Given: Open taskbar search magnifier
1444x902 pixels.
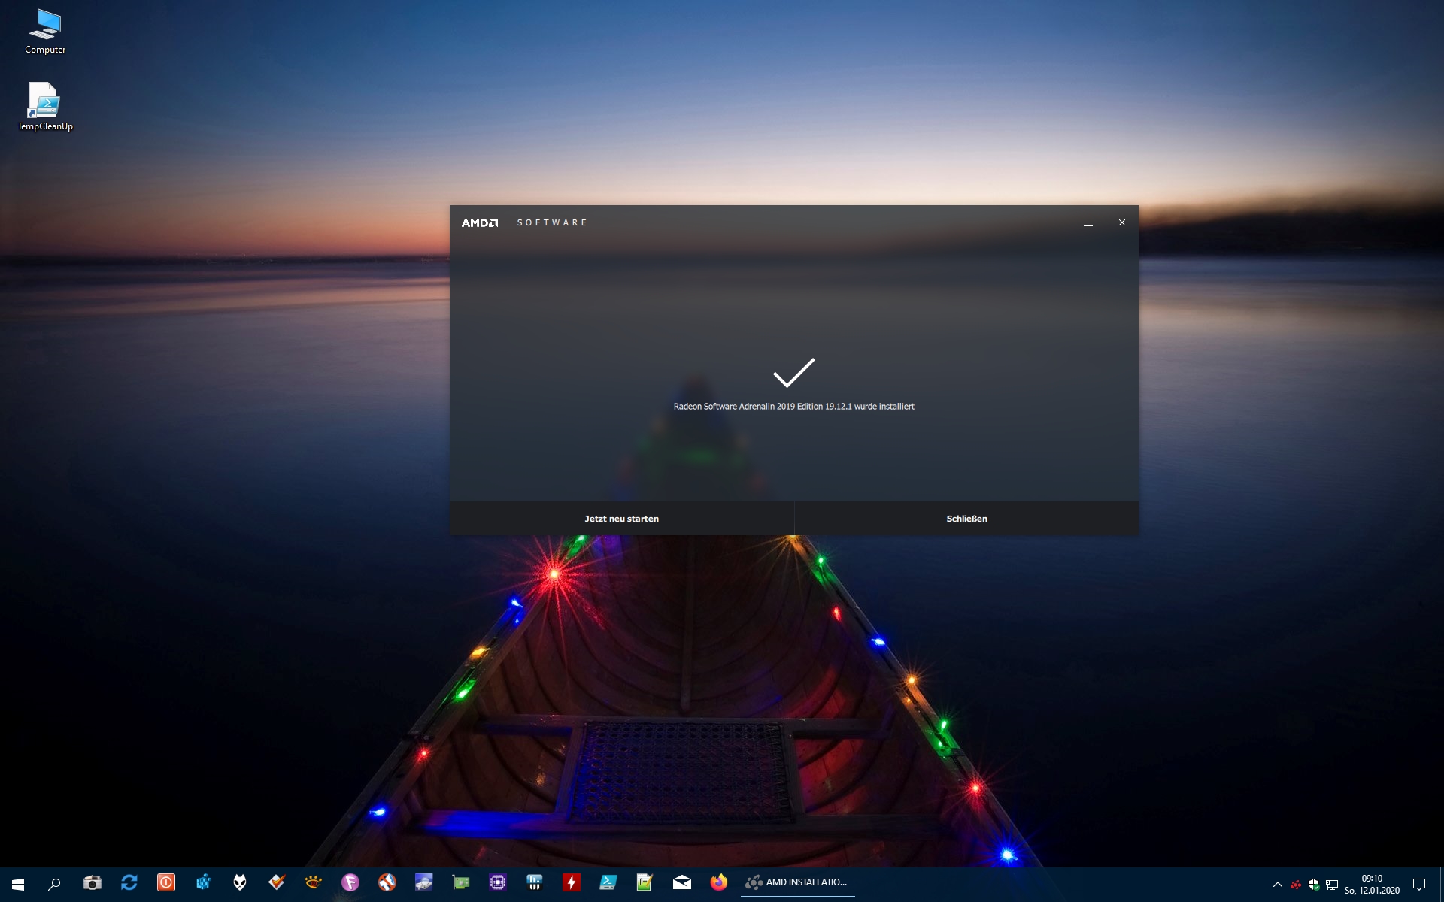Looking at the screenshot, I should tap(54, 883).
